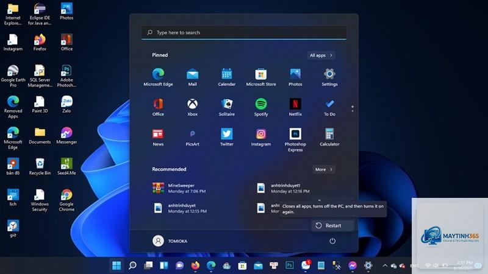Launch Photoshop Express pinned app
Viewport: 488px width, 274px height.
tap(295, 140)
